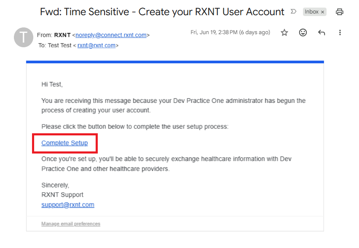Open the support@rxnt.com email link
The image size is (359, 248).
(x=68, y=205)
